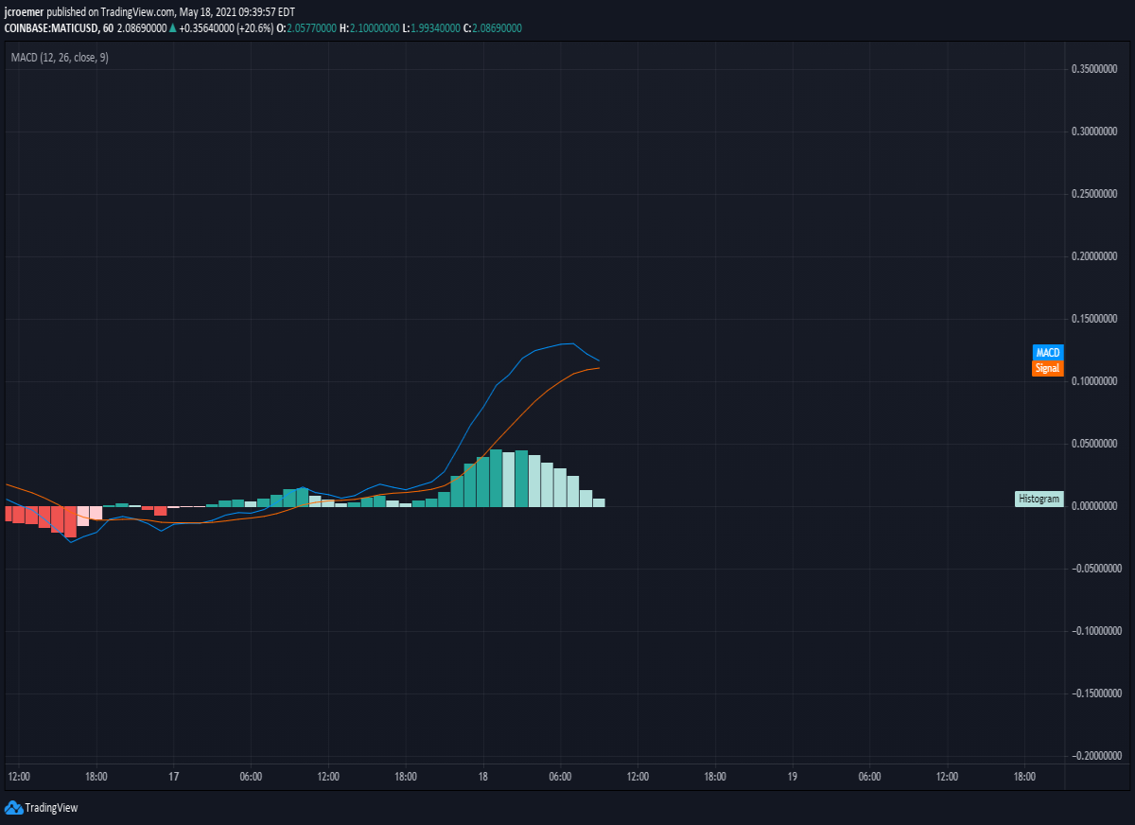Click the 17 date marker on time axis

point(173,777)
